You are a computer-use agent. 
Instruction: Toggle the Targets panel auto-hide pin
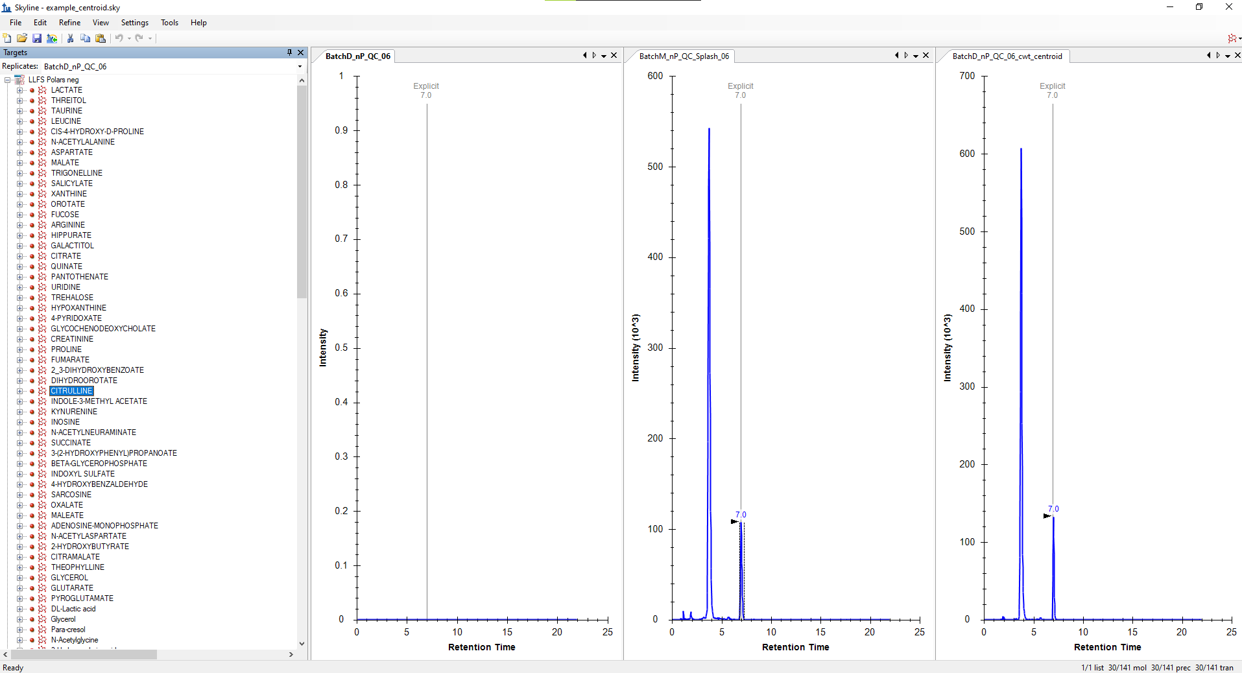click(289, 53)
